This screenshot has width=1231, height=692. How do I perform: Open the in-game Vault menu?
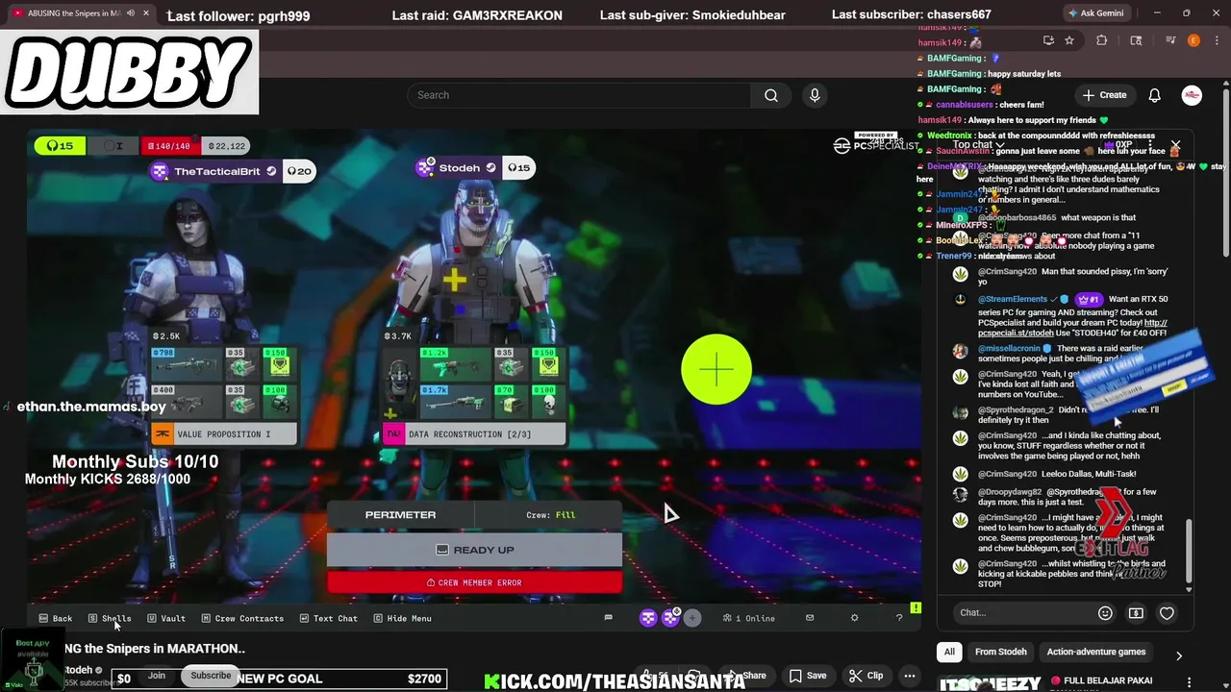(x=165, y=618)
